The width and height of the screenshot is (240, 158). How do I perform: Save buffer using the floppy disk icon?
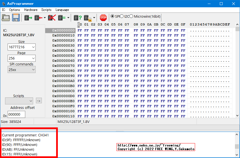(16, 17)
